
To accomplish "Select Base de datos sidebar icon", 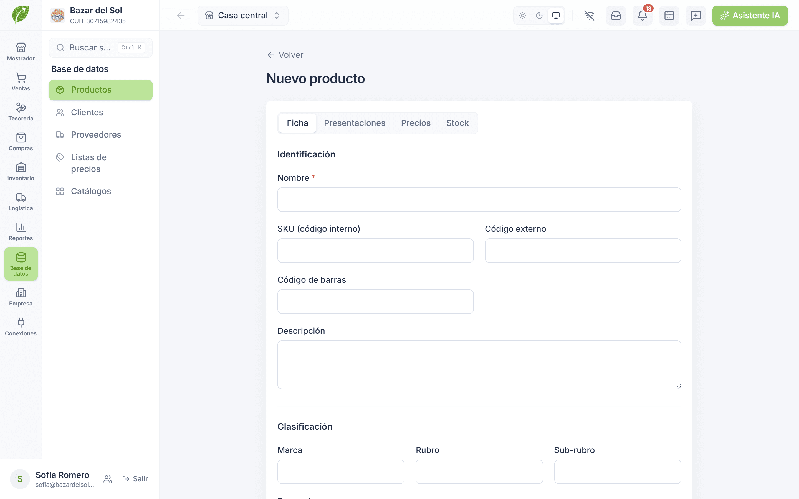I will point(21,264).
